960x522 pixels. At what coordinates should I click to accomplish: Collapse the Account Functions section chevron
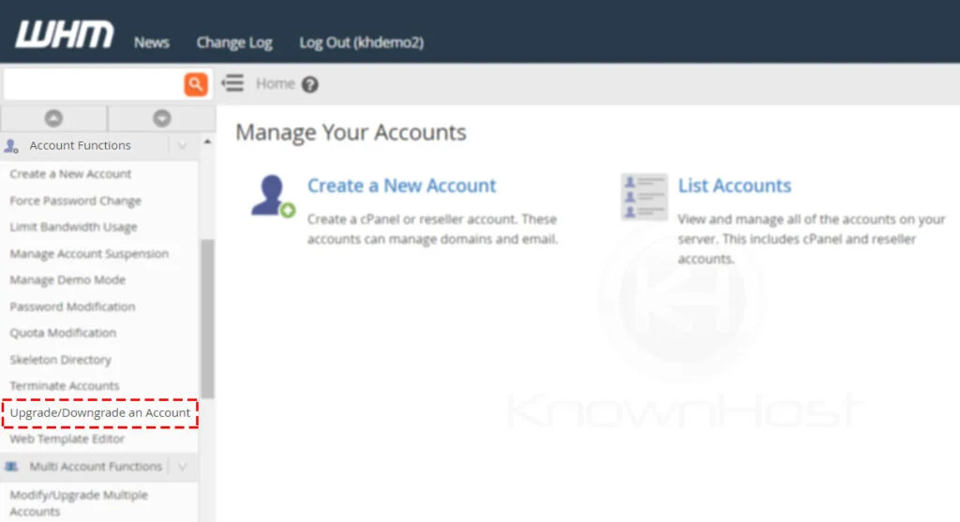pos(182,145)
